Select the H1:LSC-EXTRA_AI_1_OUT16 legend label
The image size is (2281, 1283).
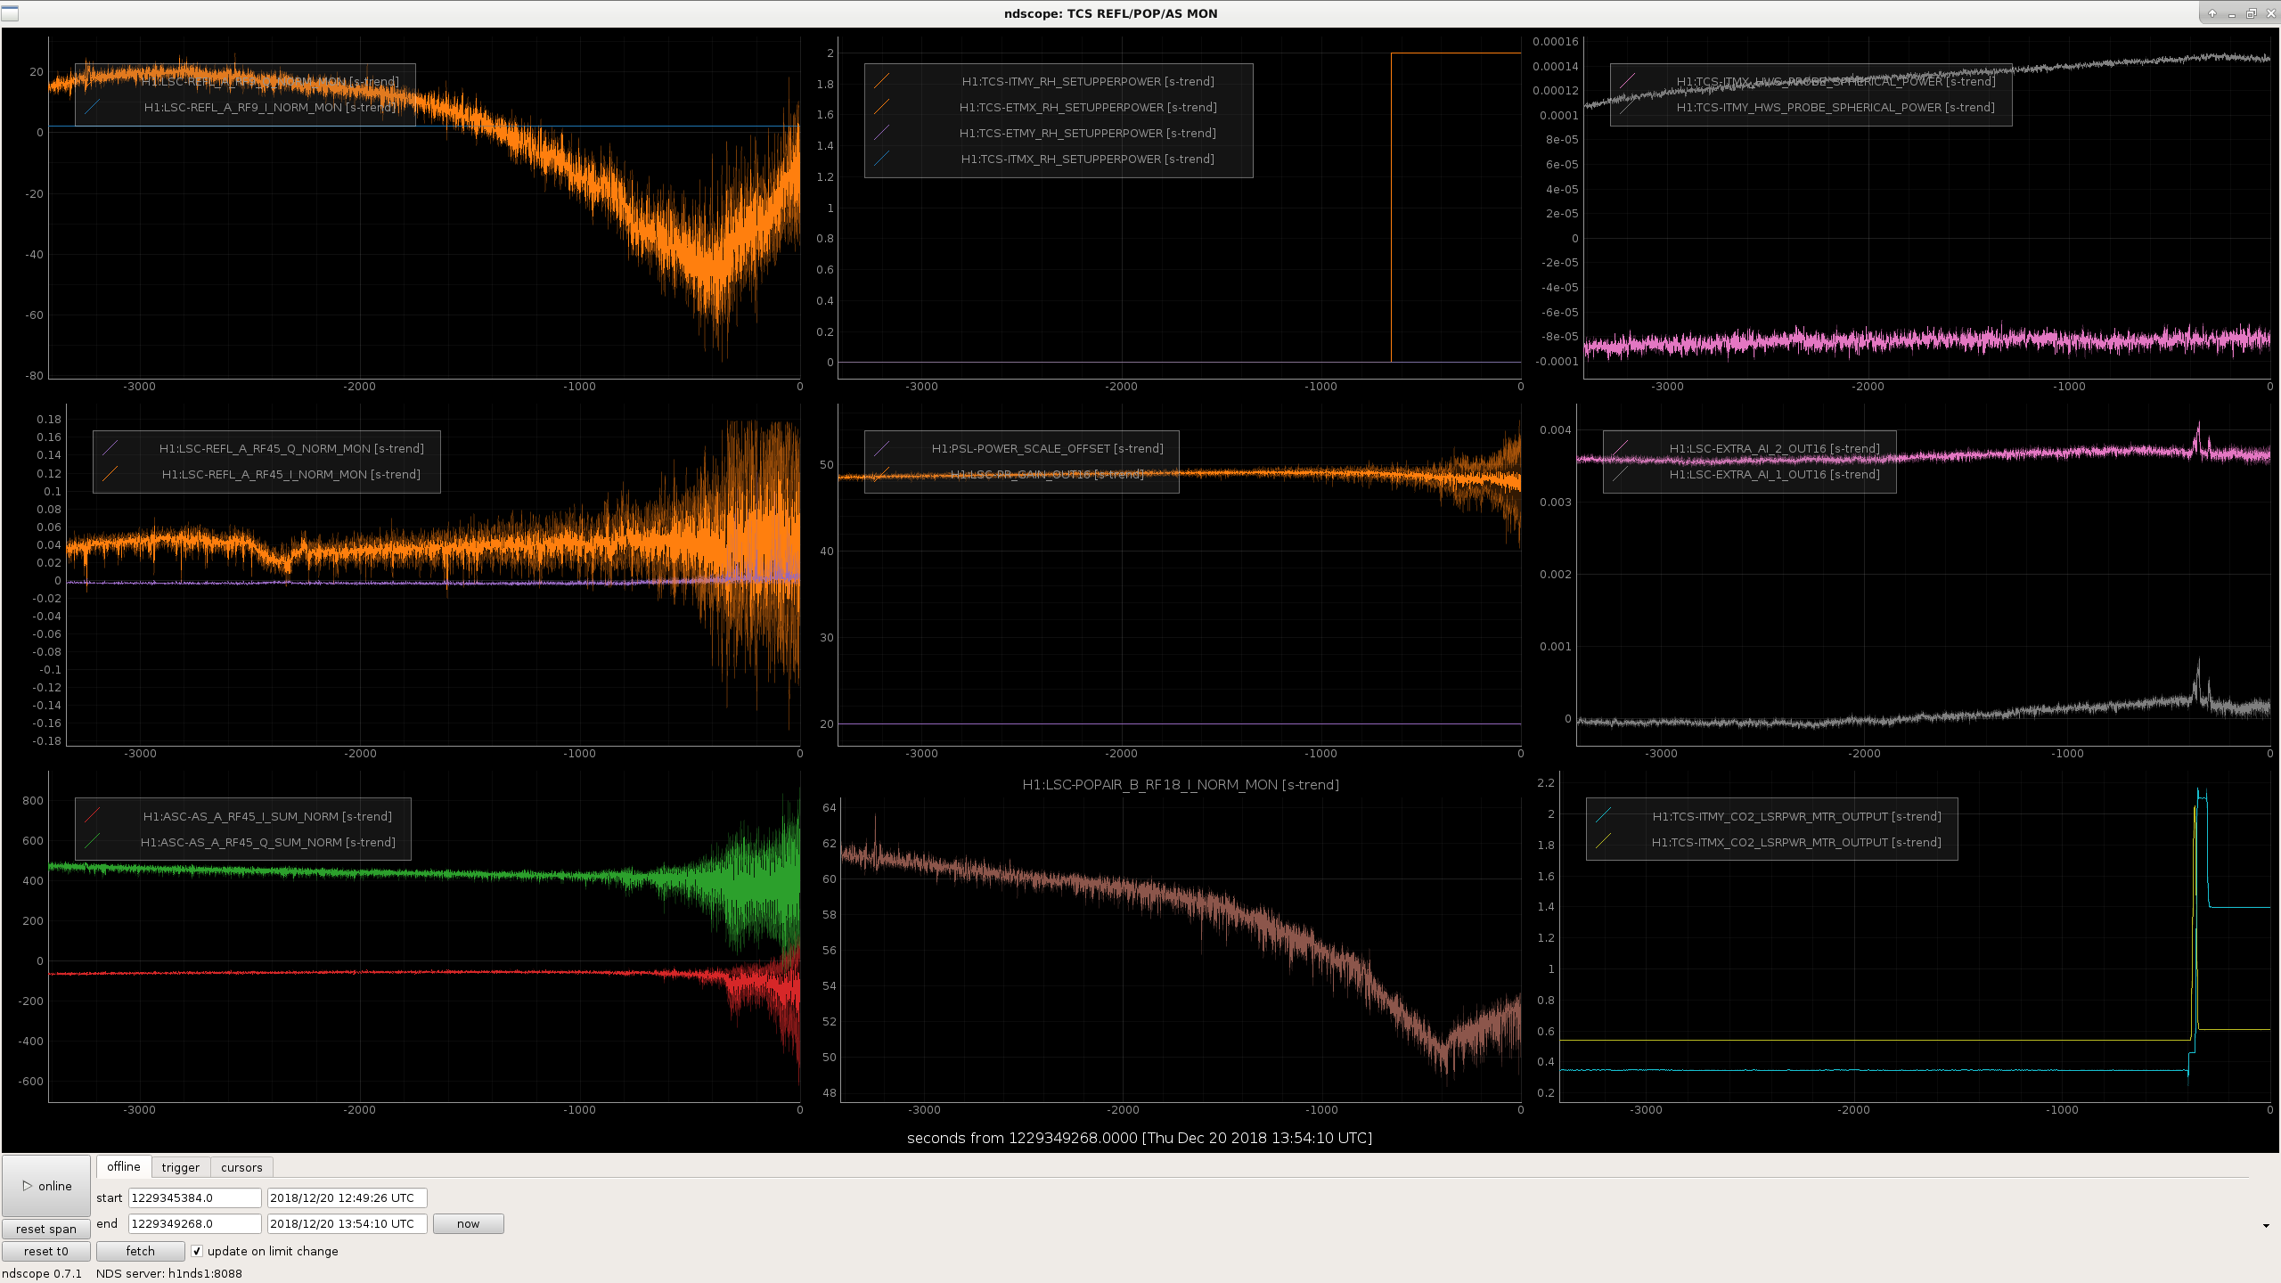[x=1774, y=474]
